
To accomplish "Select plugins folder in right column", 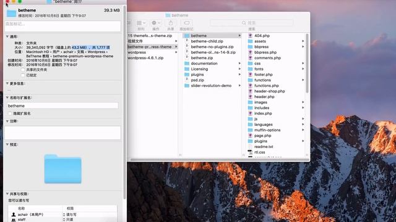I will tap(276, 141).
